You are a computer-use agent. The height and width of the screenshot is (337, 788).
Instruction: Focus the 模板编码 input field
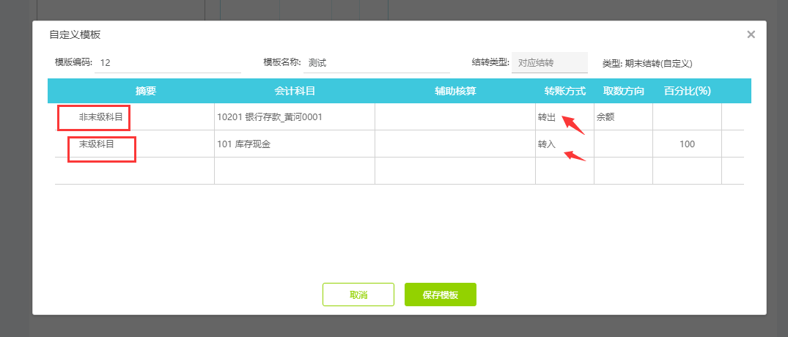tap(168, 63)
